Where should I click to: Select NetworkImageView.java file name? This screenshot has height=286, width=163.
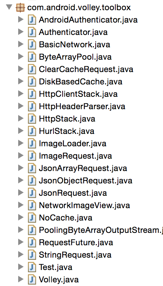(x=84, y=206)
